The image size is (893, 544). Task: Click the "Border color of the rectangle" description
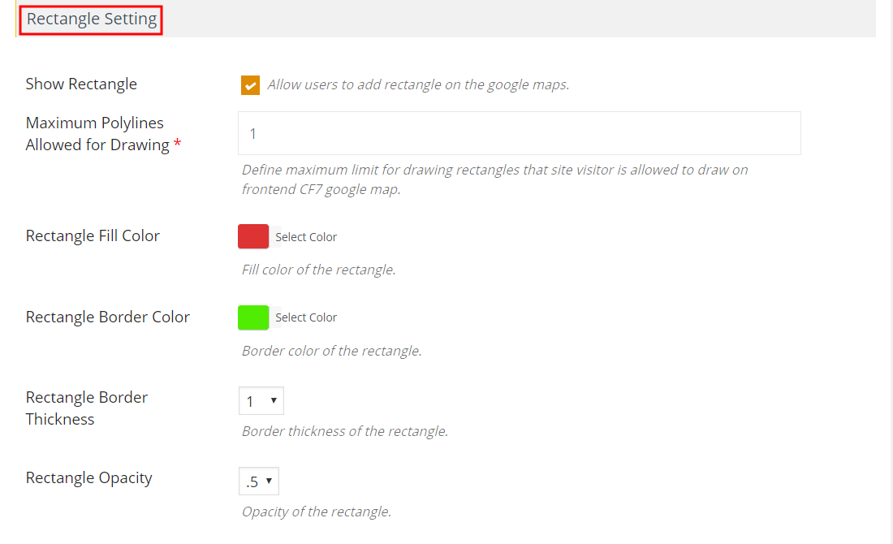331,352
